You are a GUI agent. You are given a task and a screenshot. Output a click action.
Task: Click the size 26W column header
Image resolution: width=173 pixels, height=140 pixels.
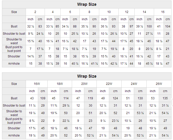[x=159, y=84]
